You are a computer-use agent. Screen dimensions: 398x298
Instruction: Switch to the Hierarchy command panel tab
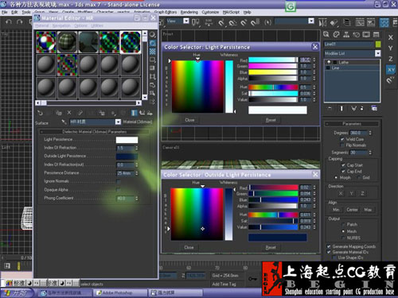pos(346,34)
